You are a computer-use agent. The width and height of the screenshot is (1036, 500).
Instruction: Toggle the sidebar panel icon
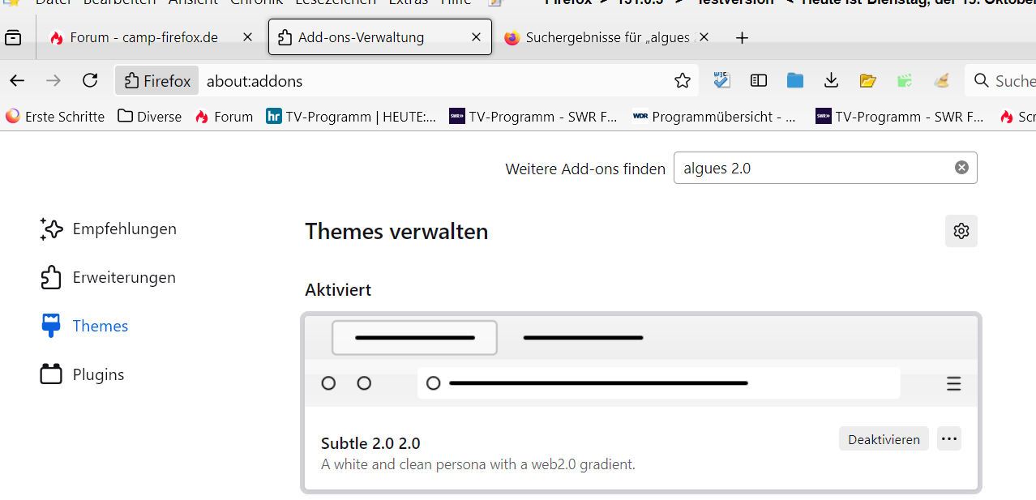(x=759, y=80)
